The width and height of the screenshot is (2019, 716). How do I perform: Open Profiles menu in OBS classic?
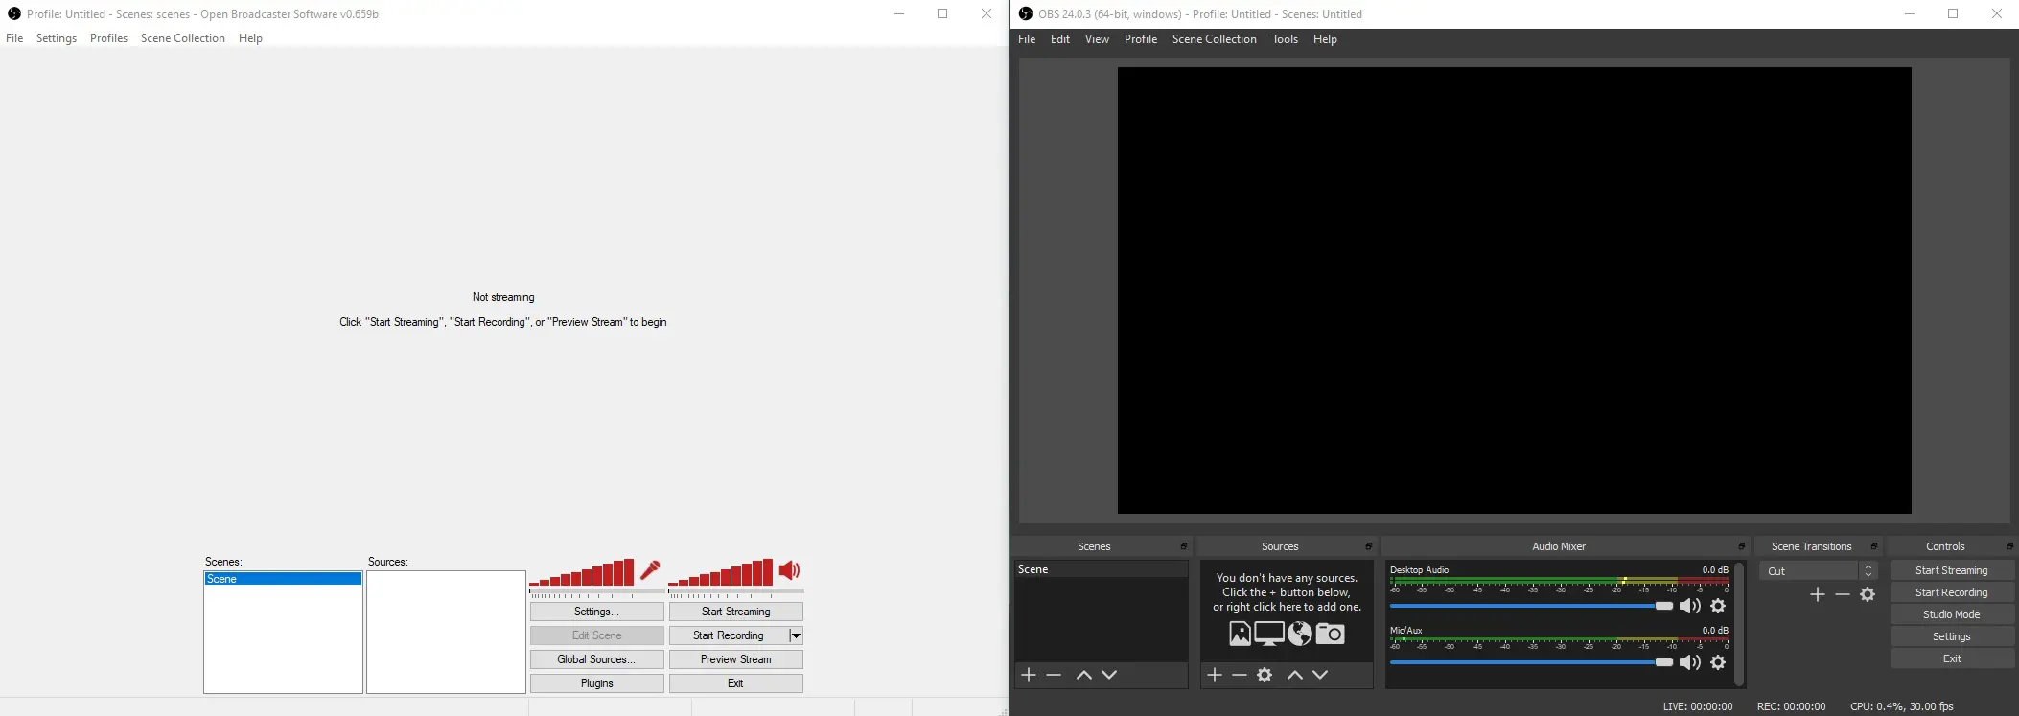[108, 38]
